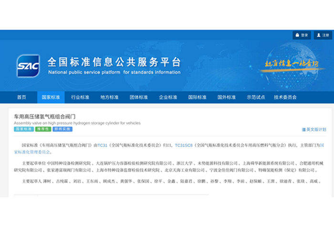Viewport: 334px width, 225px height.
Task: Open 地方标准 navigation item
Action: coord(109,97)
